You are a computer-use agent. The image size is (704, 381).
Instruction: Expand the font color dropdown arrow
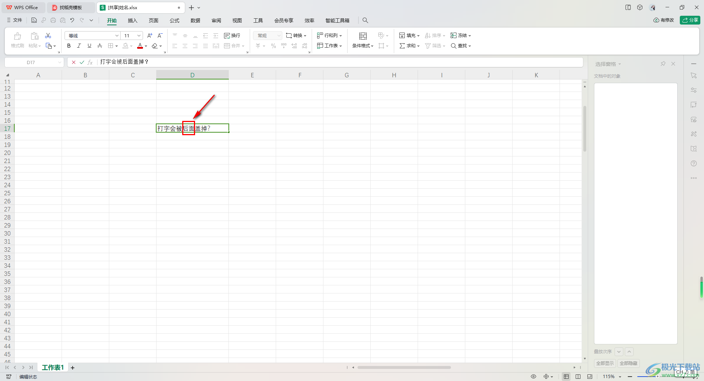146,46
